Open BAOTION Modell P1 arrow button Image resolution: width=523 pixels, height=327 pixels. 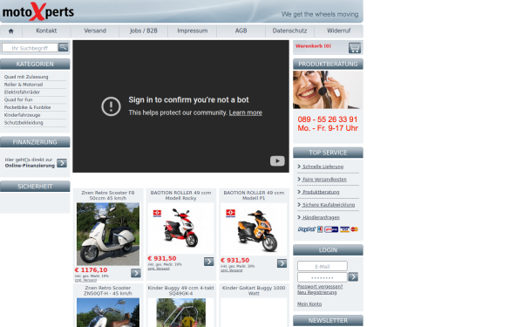[x=282, y=263]
